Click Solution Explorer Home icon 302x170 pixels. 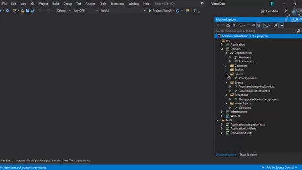pos(228,25)
